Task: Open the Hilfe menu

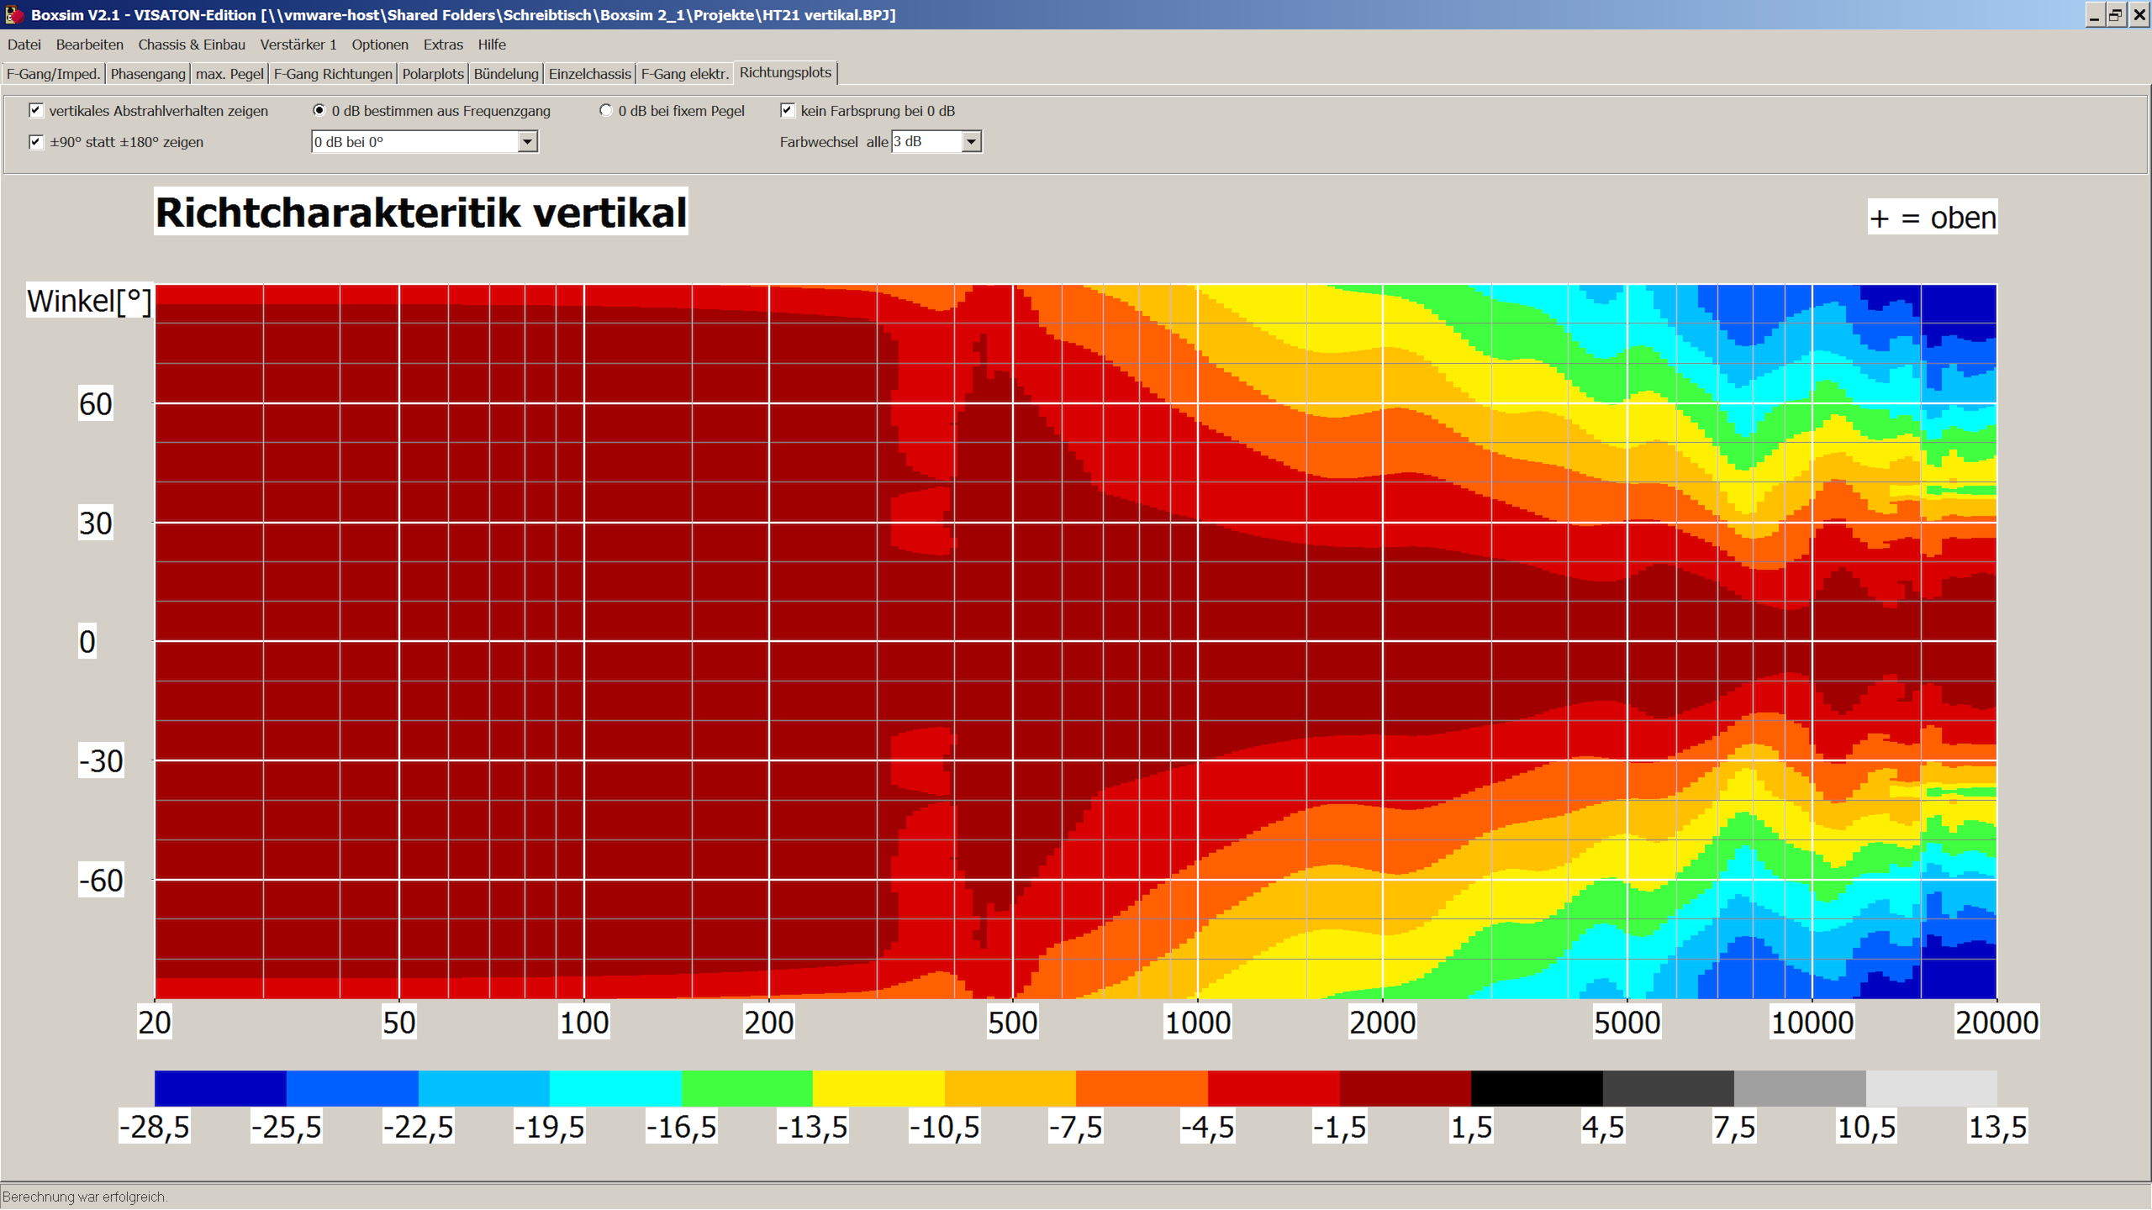Action: coord(492,45)
